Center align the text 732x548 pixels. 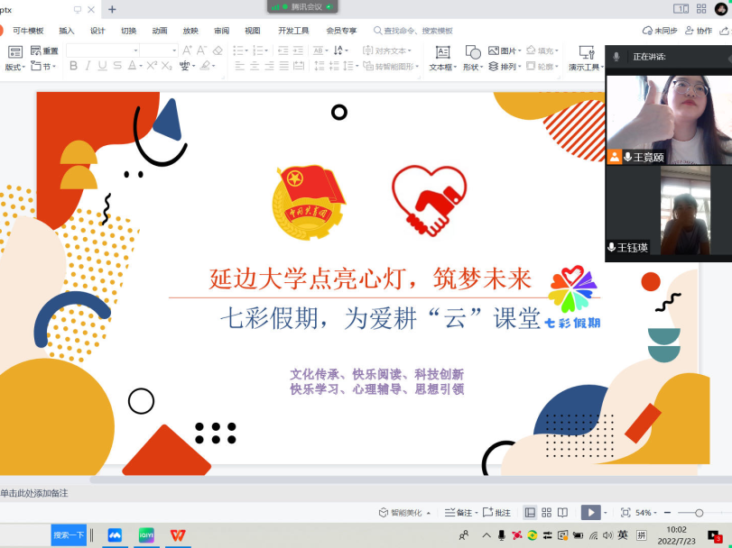tap(255, 66)
